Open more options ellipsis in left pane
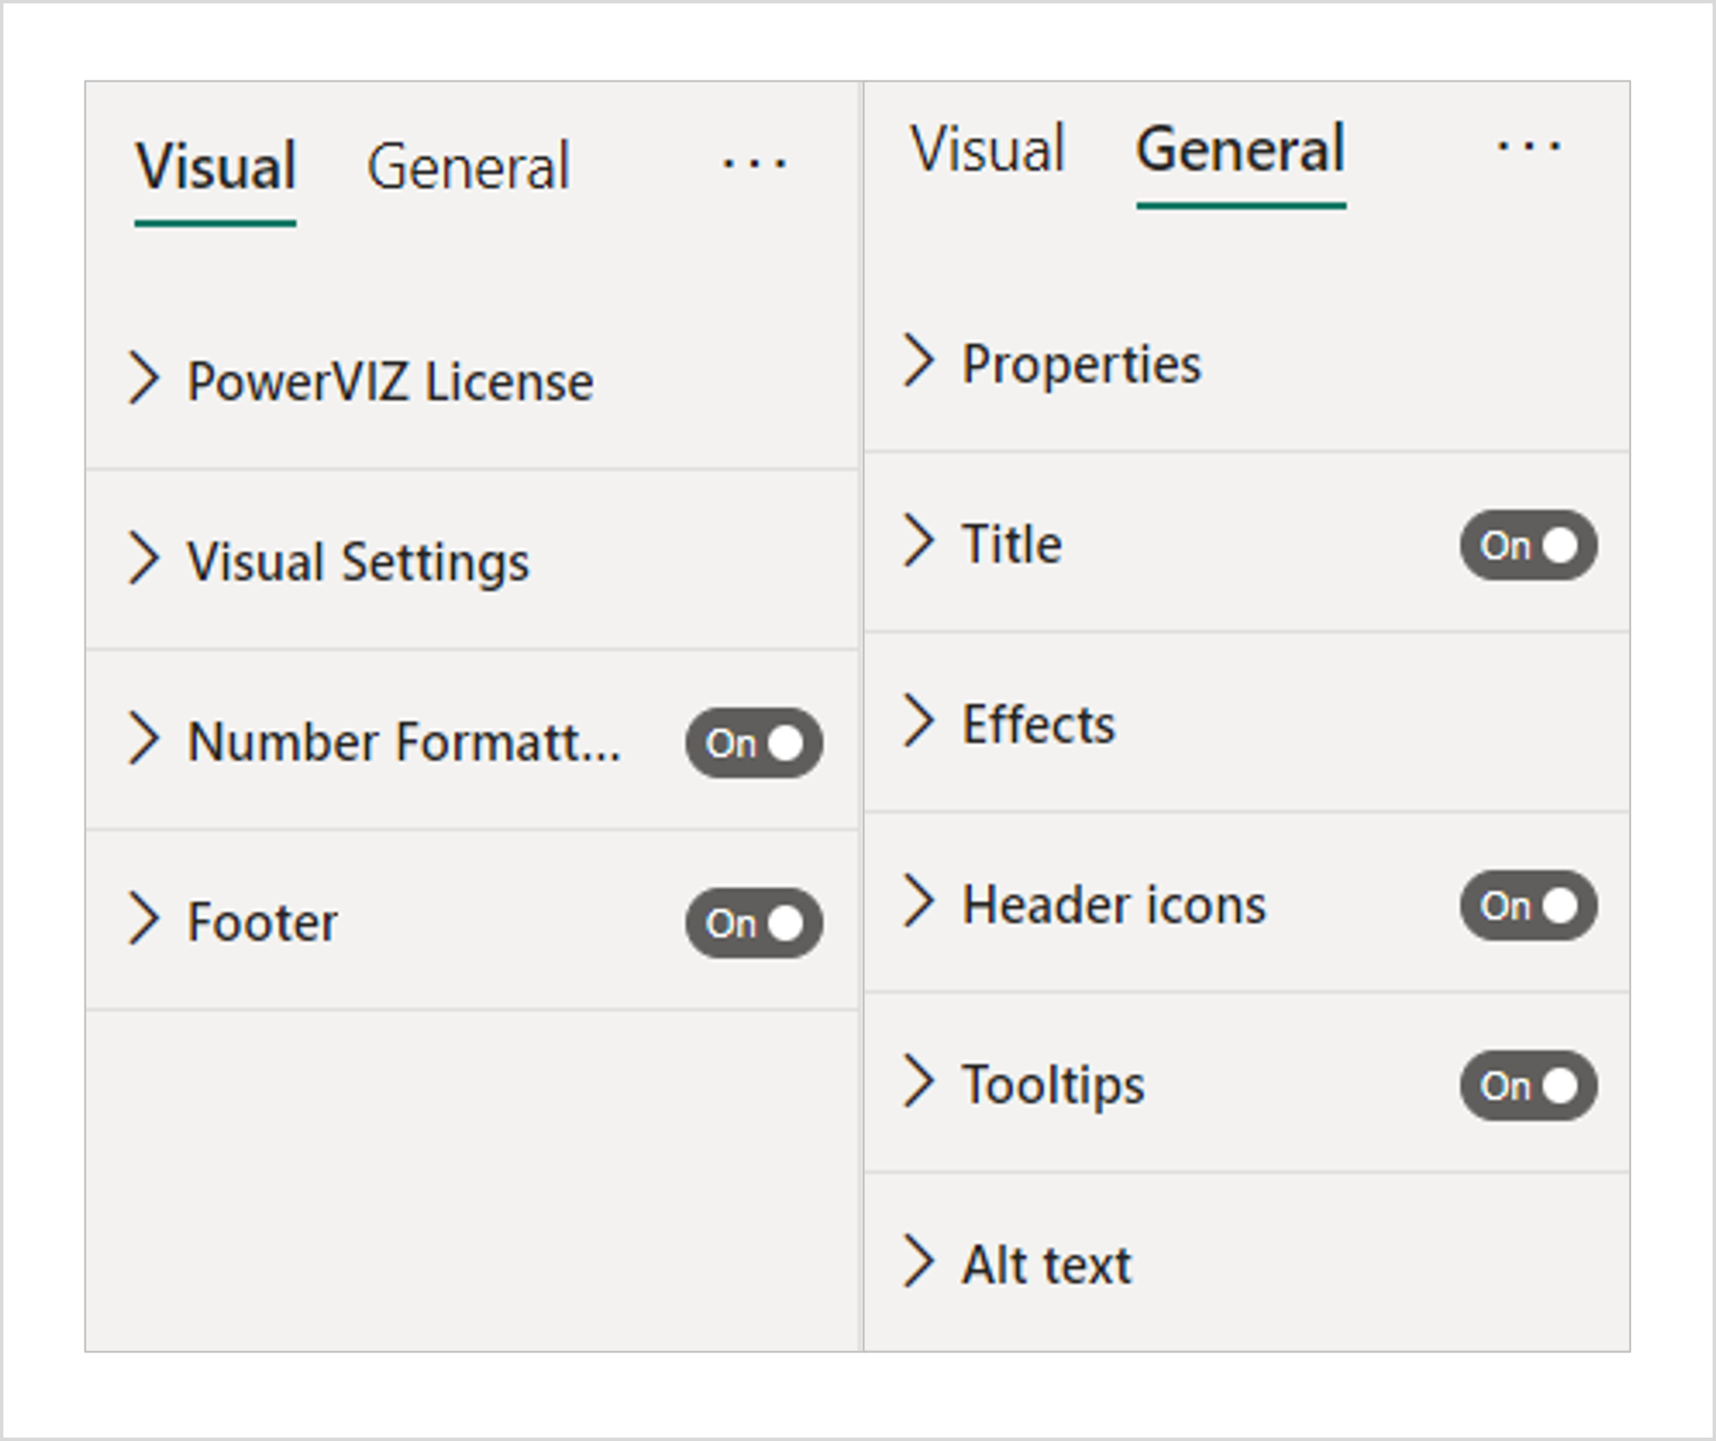 pyautogui.click(x=754, y=164)
